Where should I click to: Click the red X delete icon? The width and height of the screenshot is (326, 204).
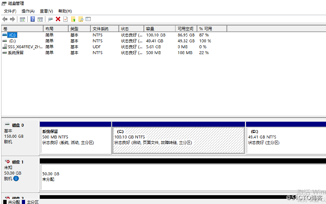coord(58,19)
